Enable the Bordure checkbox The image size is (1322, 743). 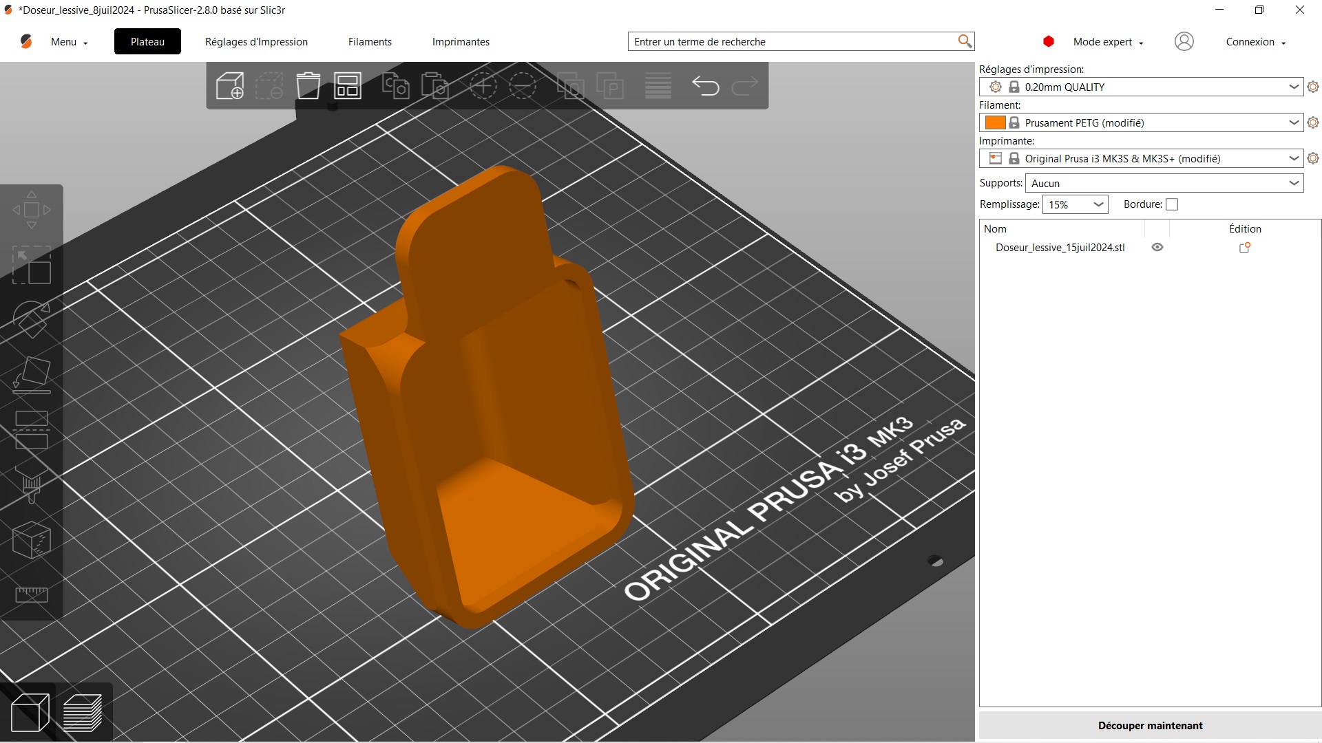tap(1172, 204)
